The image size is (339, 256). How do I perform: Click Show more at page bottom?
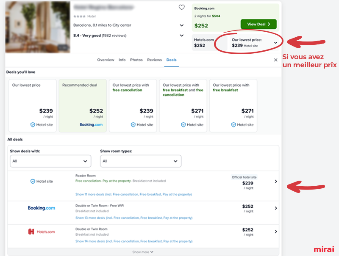pyautogui.click(x=142, y=251)
